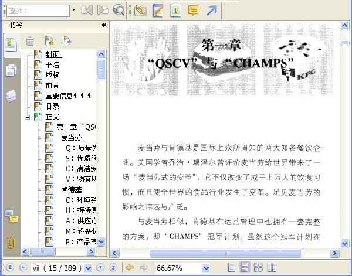Click the find next icon in toolbar
The height and width of the screenshot is (276, 352).
pos(103,10)
